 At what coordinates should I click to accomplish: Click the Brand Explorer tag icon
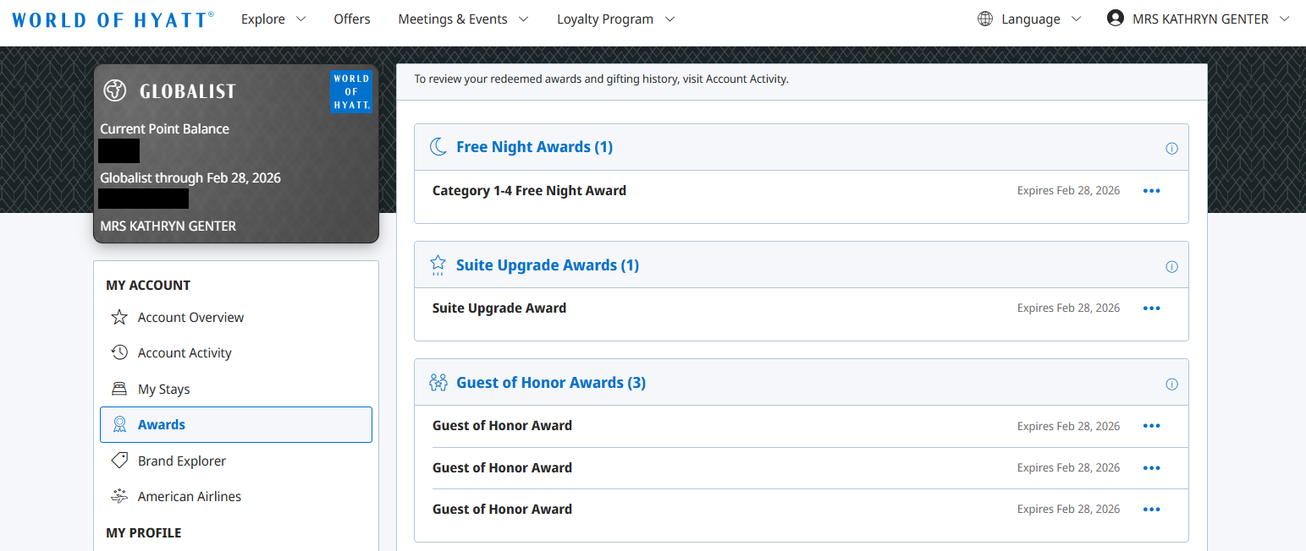(x=119, y=461)
